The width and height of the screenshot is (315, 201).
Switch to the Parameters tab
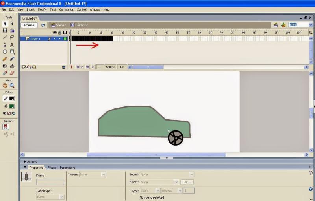67,168
